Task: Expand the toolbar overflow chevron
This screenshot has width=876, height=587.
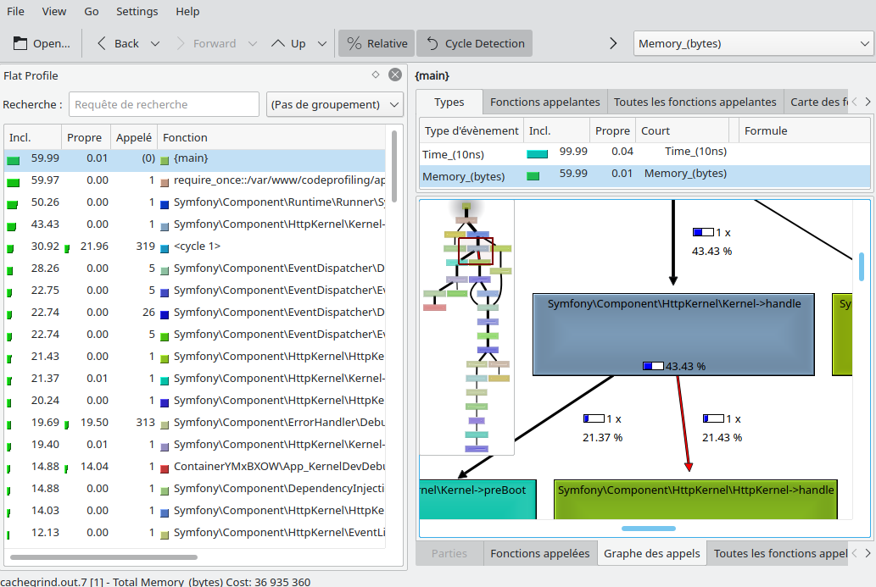Action: coord(613,43)
